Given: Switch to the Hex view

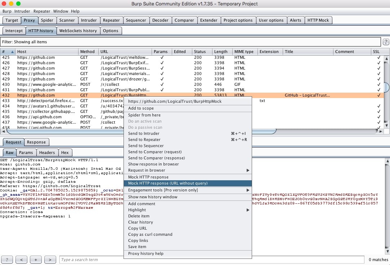Looking at the screenshot, I should (x=65, y=153).
